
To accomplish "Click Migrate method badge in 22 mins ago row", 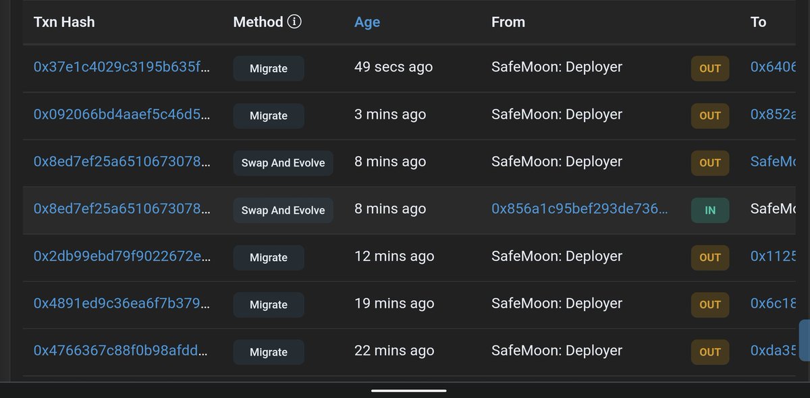I will [x=269, y=352].
